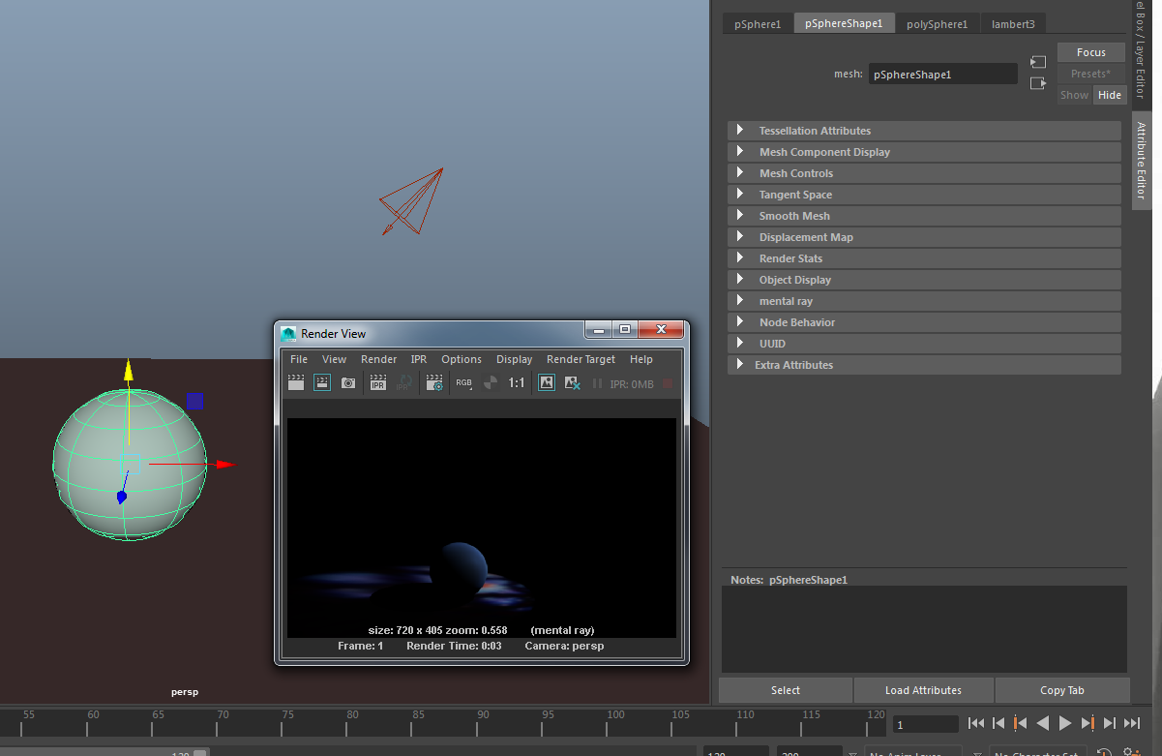
Task: Click the RGB channel display toggle
Action: click(x=464, y=383)
